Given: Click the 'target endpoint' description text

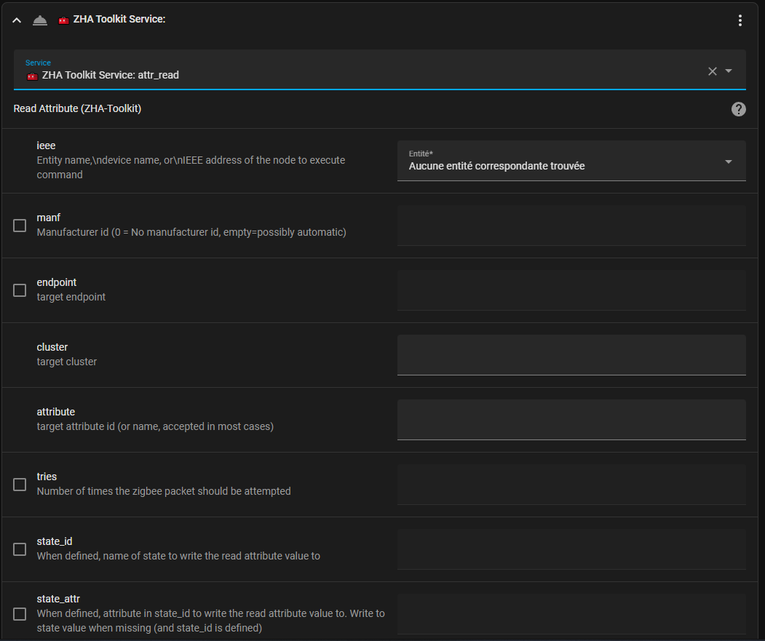Looking at the screenshot, I should point(71,297).
